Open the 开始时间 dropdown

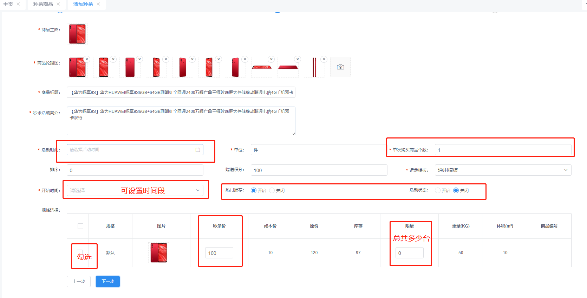coord(135,190)
